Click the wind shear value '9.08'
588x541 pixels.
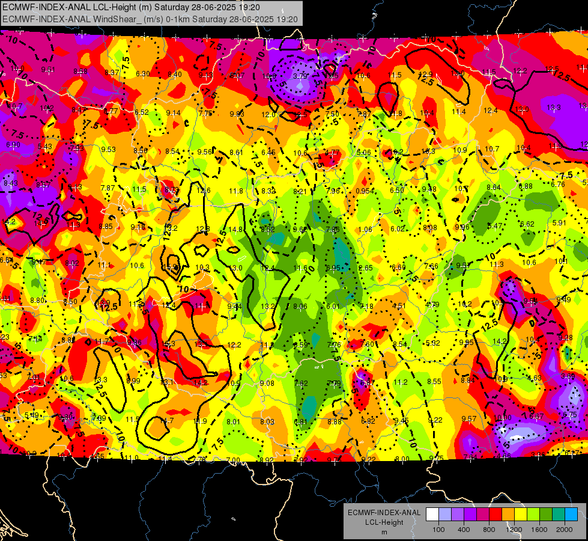(x=267, y=384)
